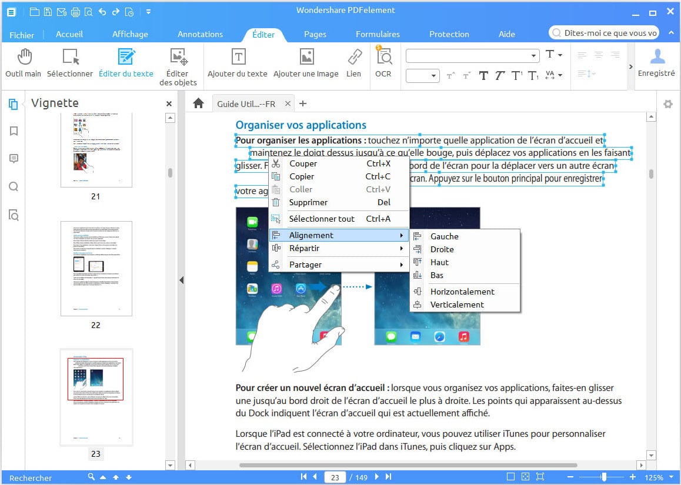Select the page 22 thumbnail
The height and width of the screenshot is (485, 681).
coord(96,269)
